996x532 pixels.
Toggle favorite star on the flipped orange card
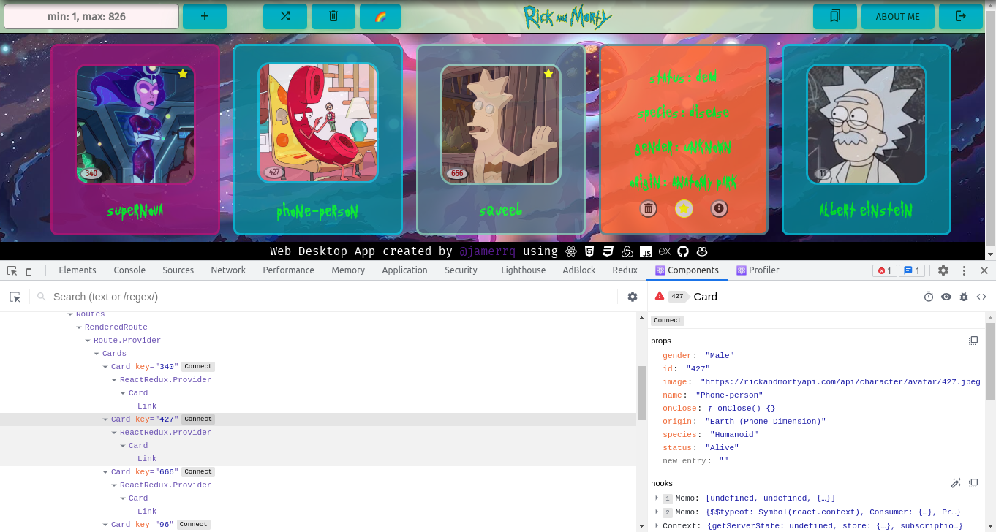click(684, 209)
